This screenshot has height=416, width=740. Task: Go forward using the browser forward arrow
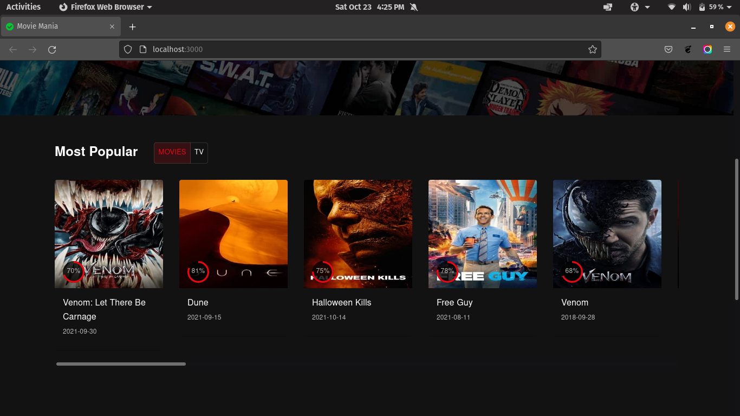click(x=33, y=49)
